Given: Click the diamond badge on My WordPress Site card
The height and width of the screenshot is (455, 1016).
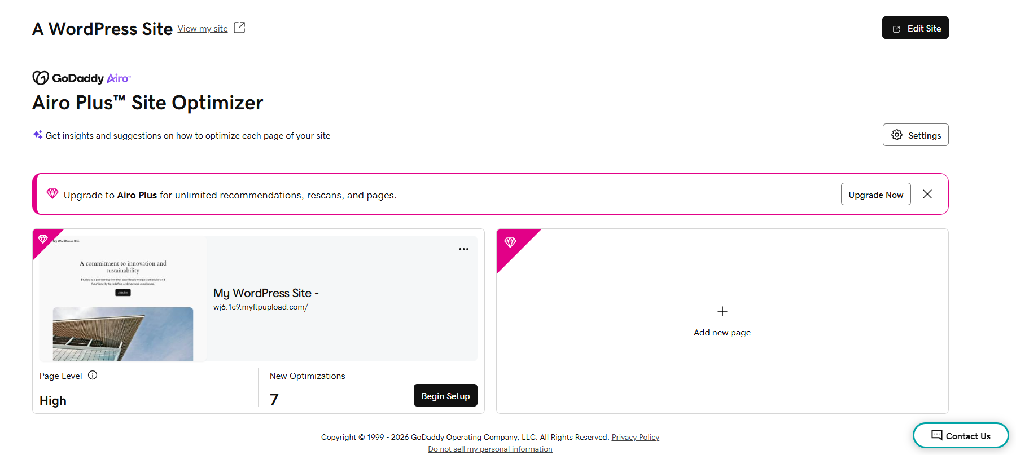Looking at the screenshot, I should pyautogui.click(x=43, y=239).
